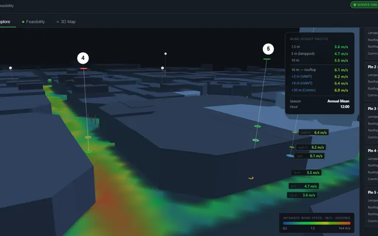
Task: Click the 16 m — rooftop profile row
Action: click(x=319, y=70)
